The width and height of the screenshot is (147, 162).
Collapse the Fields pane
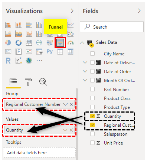[x=139, y=11]
